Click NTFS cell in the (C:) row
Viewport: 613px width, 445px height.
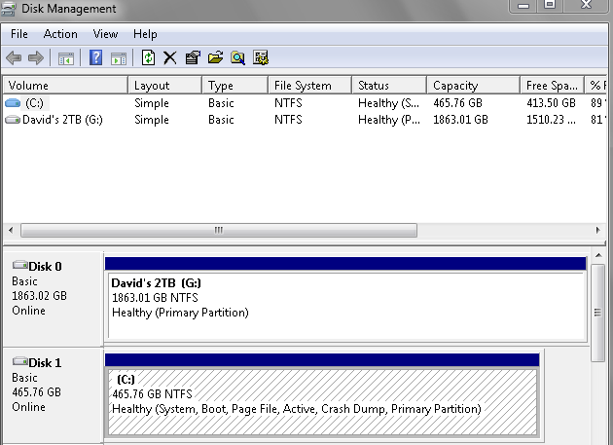(288, 103)
